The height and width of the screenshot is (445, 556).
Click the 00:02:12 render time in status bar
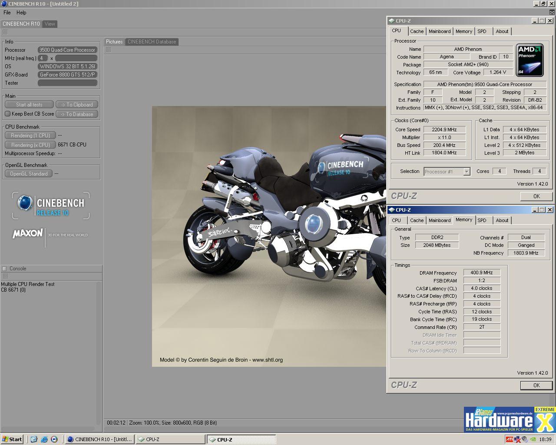[x=116, y=422]
